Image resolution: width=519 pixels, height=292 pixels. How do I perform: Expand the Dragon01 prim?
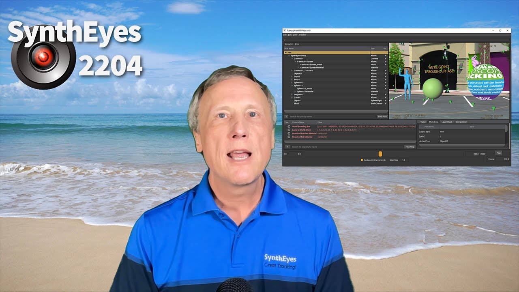pyautogui.click(x=292, y=94)
